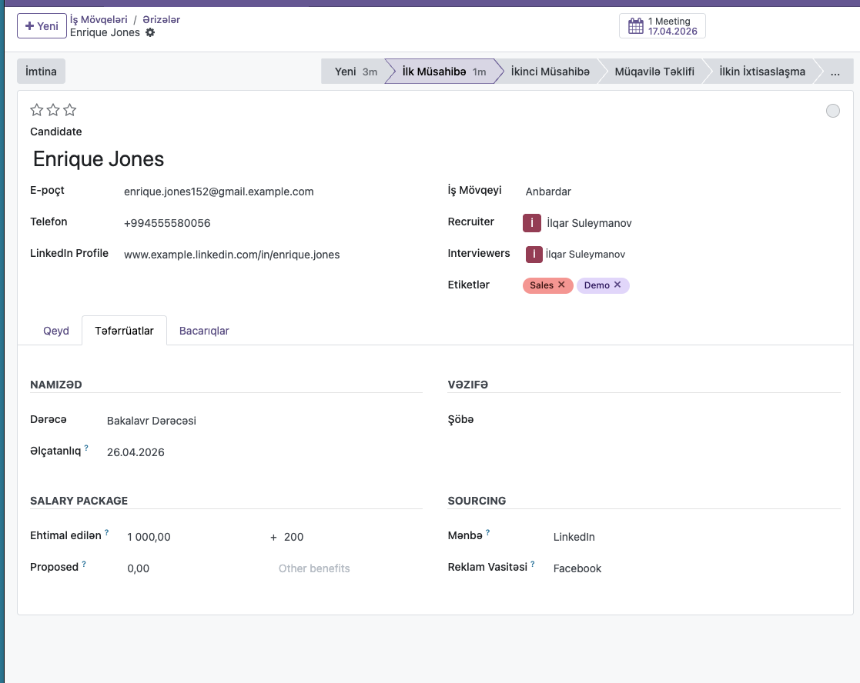This screenshot has width=860, height=683.
Task: Expand more stages with the ellipsis button
Action: tap(835, 72)
